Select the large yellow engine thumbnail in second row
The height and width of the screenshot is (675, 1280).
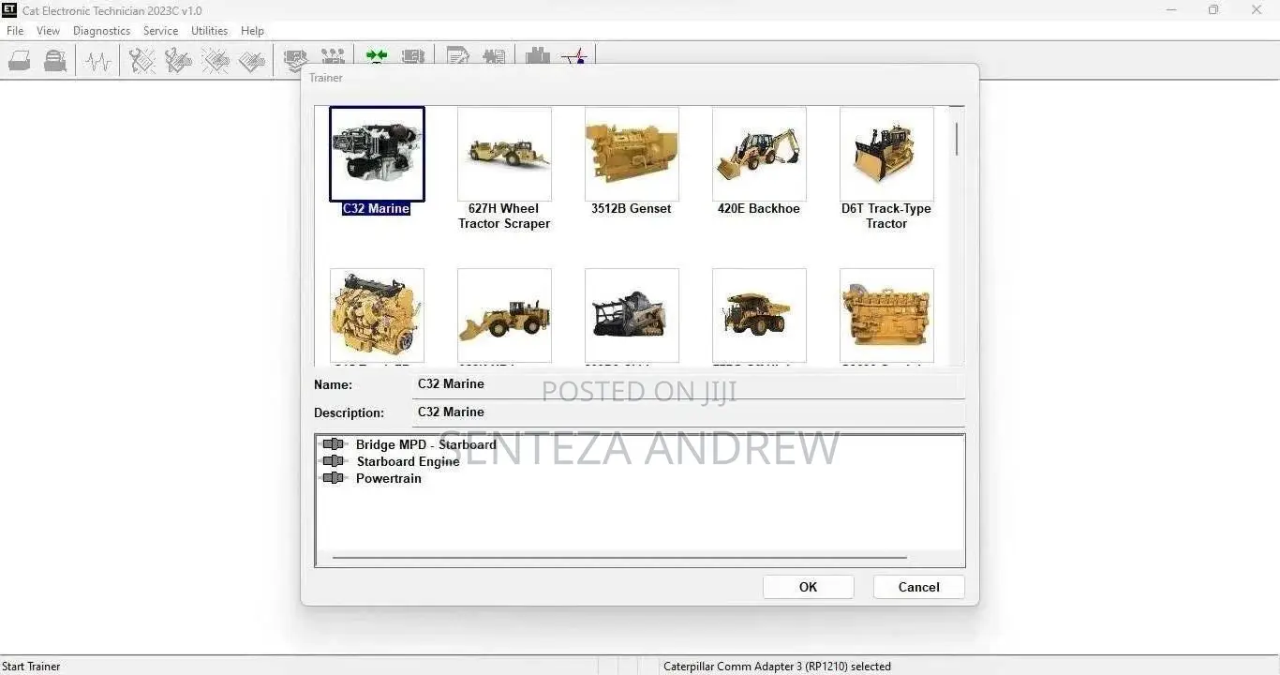pyautogui.click(x=886, y=316)
